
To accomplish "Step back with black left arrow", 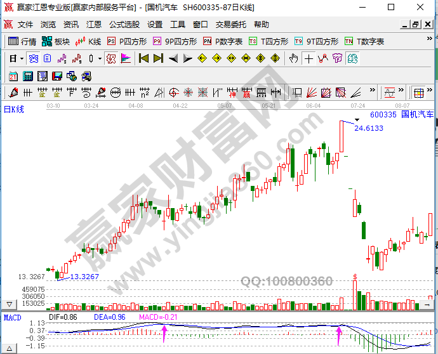I will pyautogui.click(x=173, y=58).
